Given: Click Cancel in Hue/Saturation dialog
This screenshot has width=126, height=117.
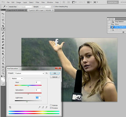Looking at the screenshot, I should (x=55, y=77).
